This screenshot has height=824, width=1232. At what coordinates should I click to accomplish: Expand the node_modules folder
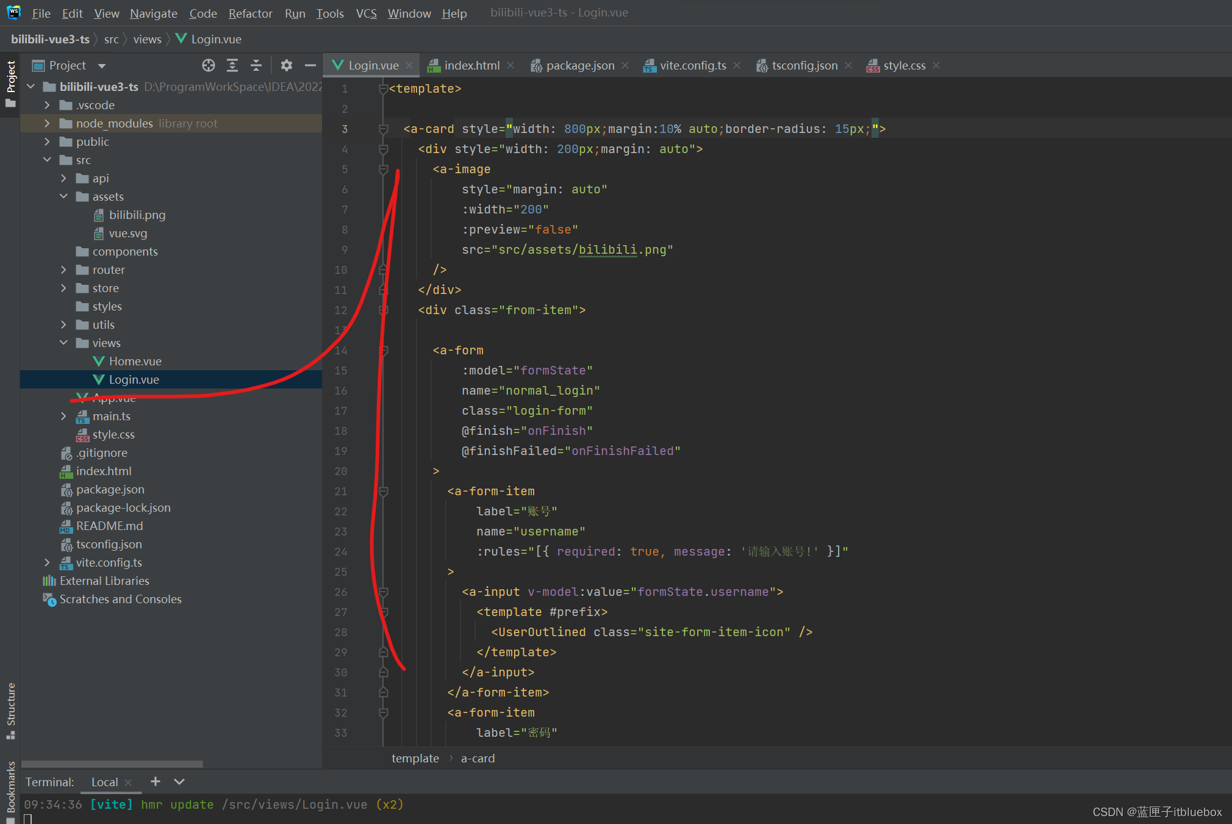(47, 123)
